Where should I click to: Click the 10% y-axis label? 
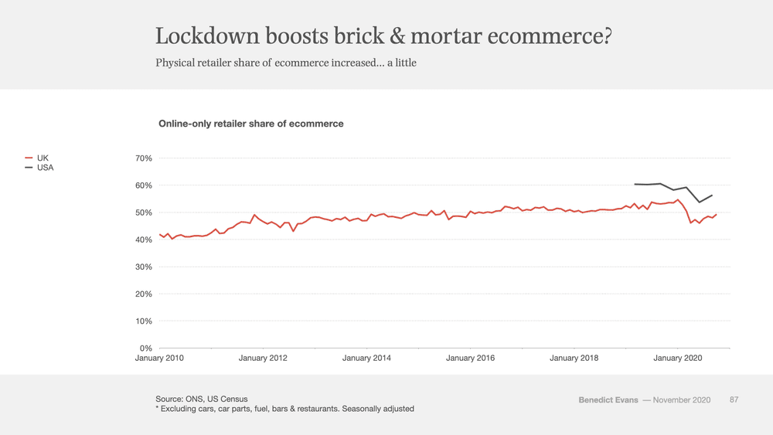point(144,321)
